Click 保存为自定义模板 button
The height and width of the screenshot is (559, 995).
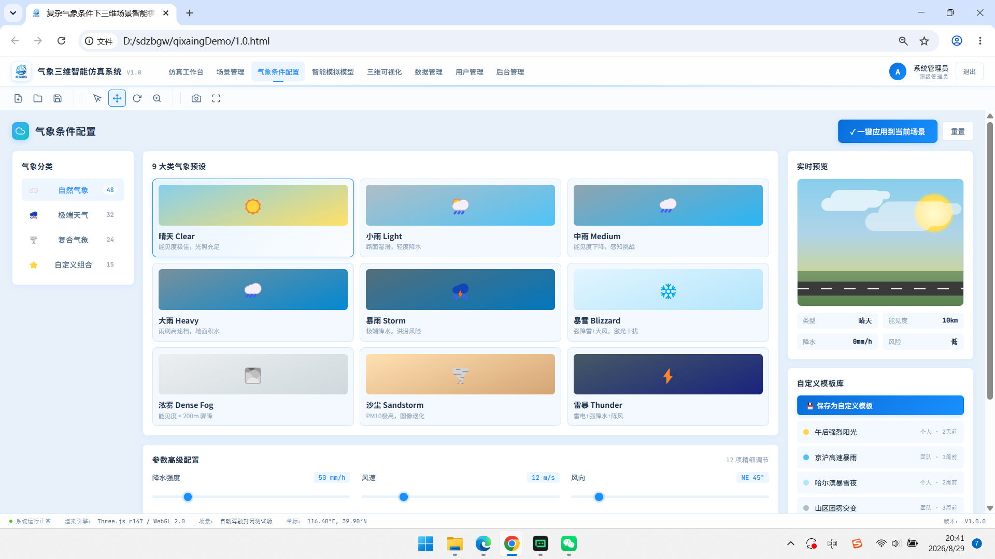tap(880, 406)
